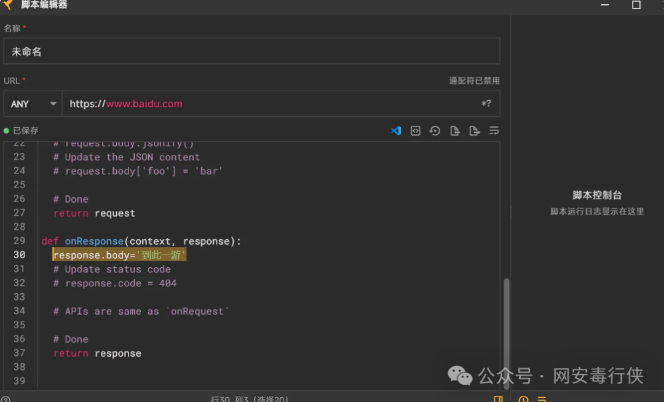Image resolution: width=664 pixels, height=402 pixels.
Task: Click '# response.code = 404' line
Action: point(115,283)
